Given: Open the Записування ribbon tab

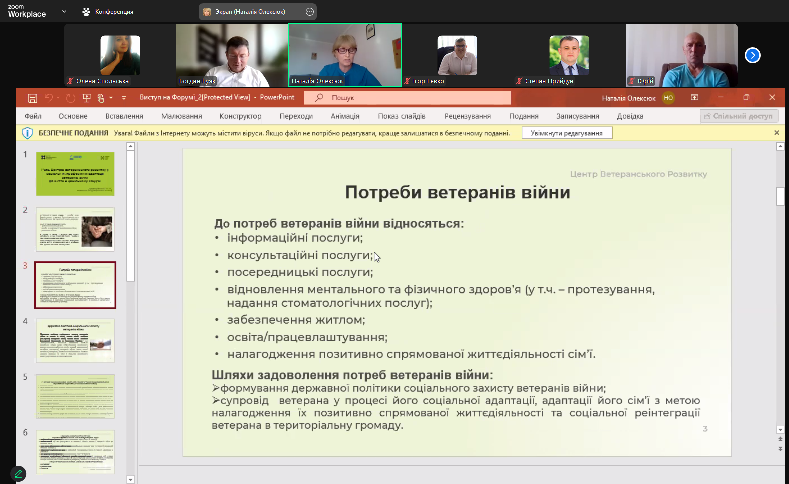Looking at the screenshot, I should (577, 116).
